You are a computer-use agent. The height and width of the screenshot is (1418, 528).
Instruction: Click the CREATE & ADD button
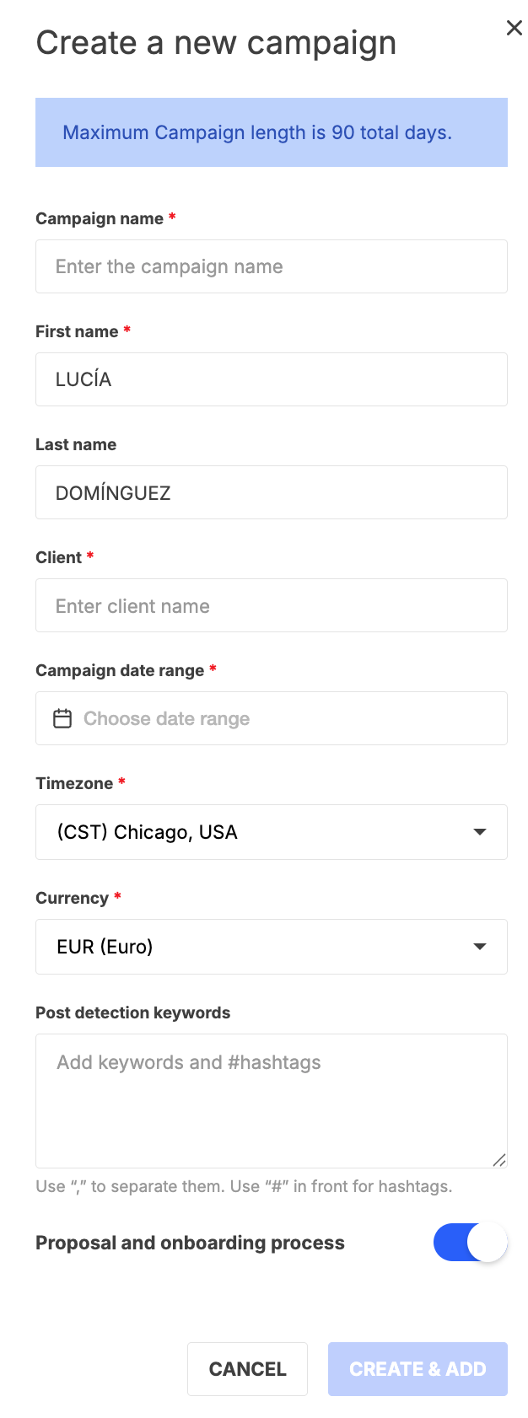pos(418,1369)
